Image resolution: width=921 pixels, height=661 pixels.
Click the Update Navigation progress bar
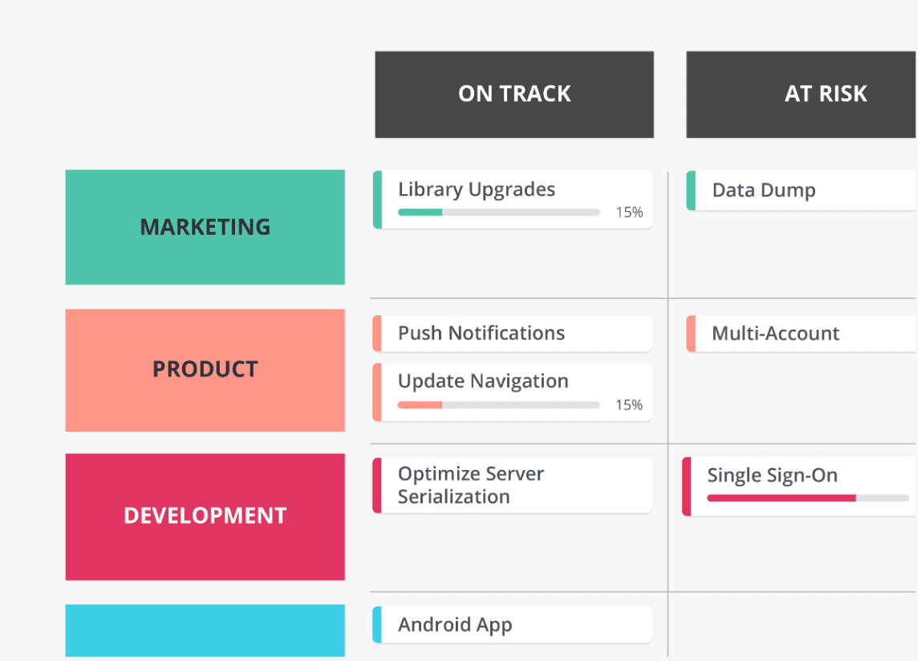click(x=498, y=405)
